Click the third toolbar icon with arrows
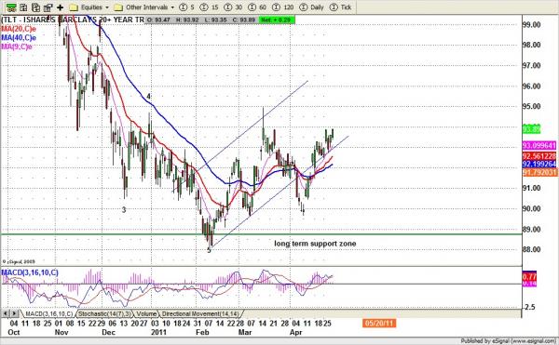The width and height of the screenshot is (559, 345). [35, 7]
